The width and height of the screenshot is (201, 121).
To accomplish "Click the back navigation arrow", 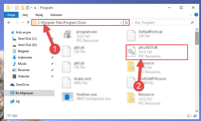I will (x=9, y=22).
